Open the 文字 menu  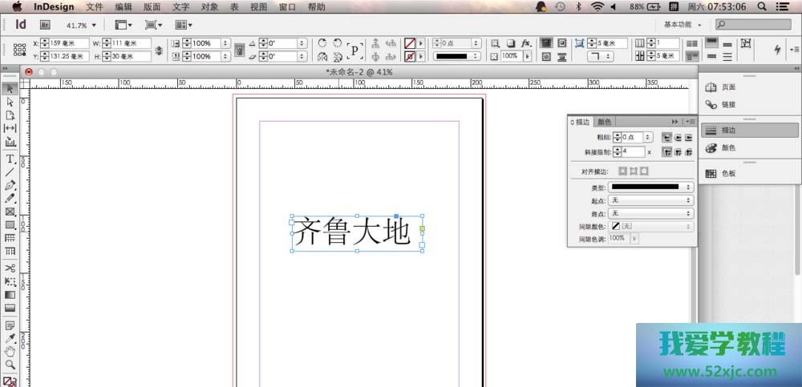coord(181,6)
